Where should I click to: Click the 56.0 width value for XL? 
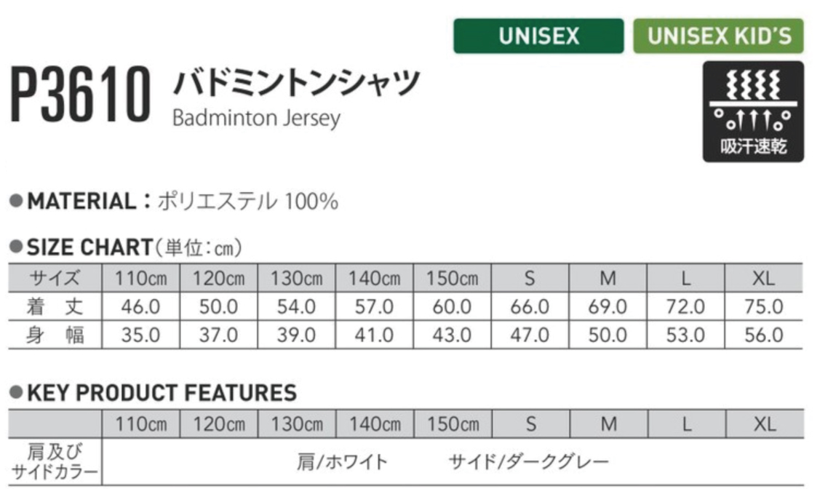(763, 335)
